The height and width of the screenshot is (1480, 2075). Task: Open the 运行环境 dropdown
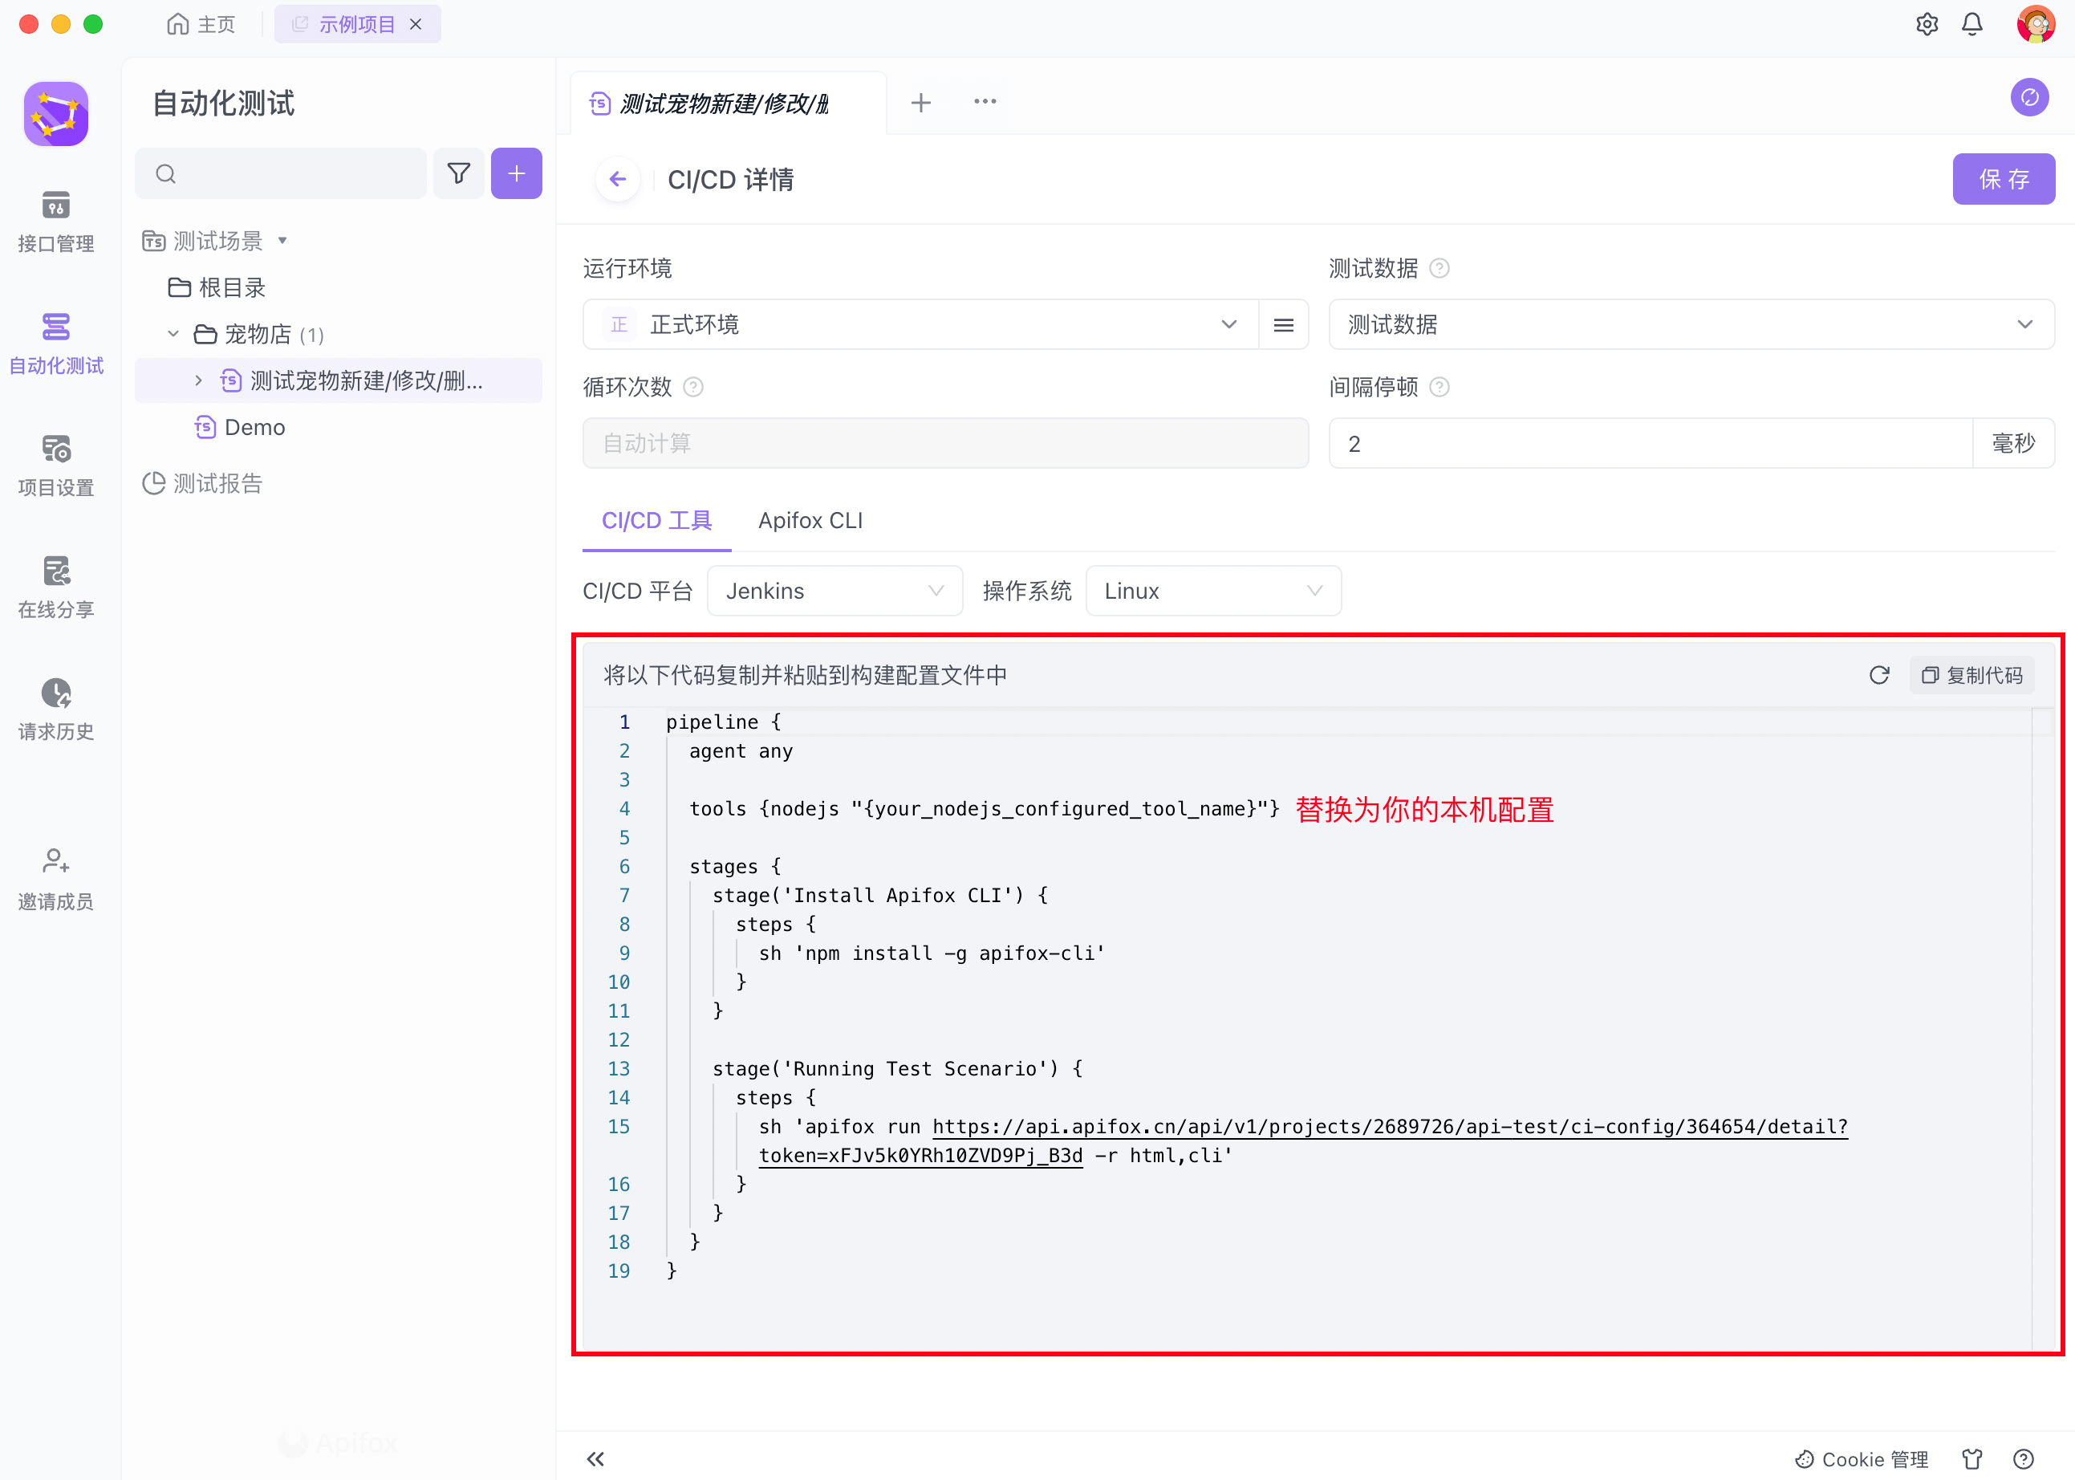coord(920,324)
